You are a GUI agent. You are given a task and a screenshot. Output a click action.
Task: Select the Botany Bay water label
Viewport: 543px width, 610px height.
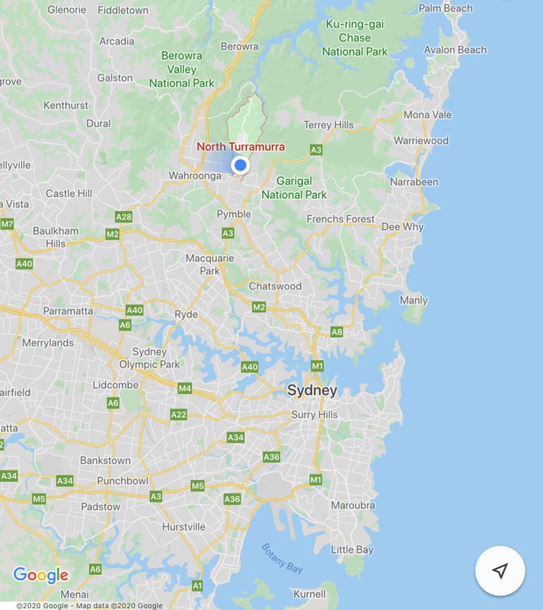(x=283, y=559)
